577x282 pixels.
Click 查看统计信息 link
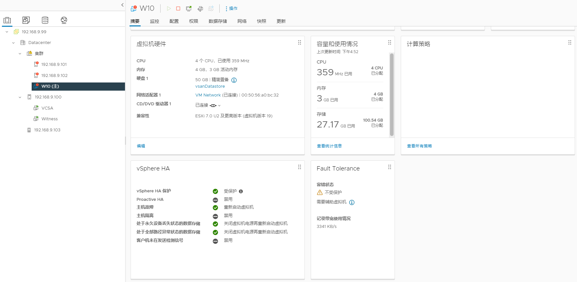click(x=329, y=146)
